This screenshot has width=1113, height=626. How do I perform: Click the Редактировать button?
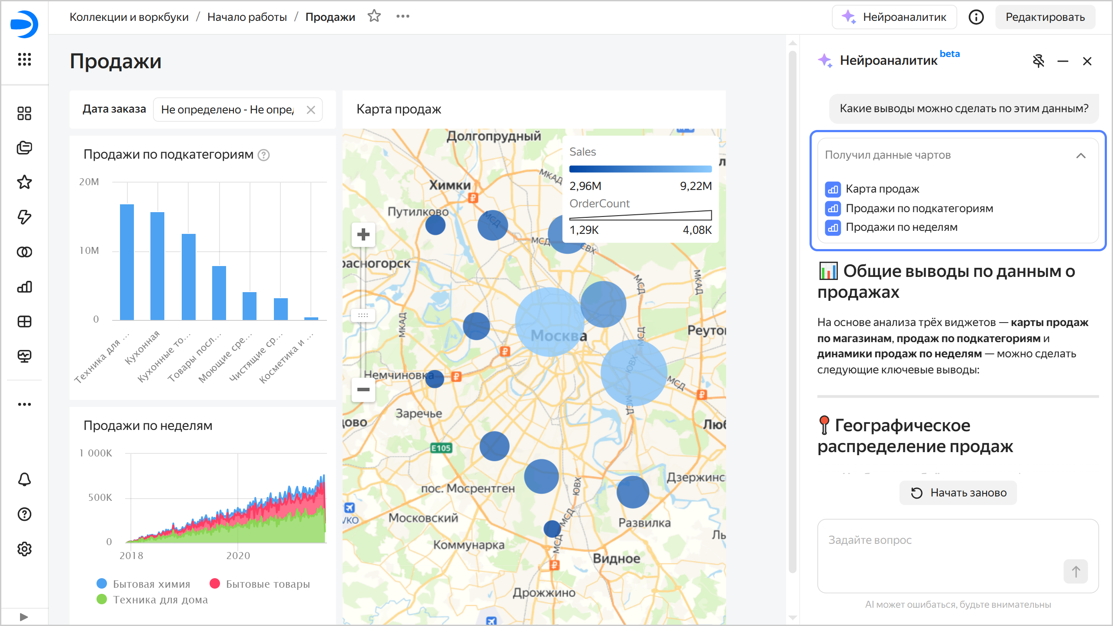(x=1045, y=17)
